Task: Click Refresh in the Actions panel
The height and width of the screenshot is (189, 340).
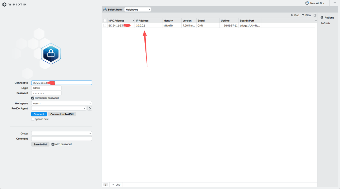Action: 325,23
